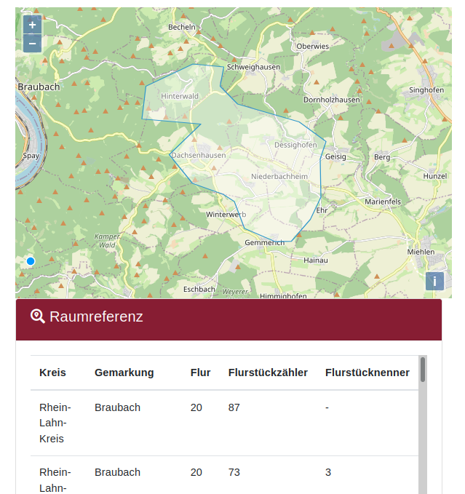This screenshot has width=465, height=494.
Task: Click the Schweighausen label on the map
Action: pos(253,66)
